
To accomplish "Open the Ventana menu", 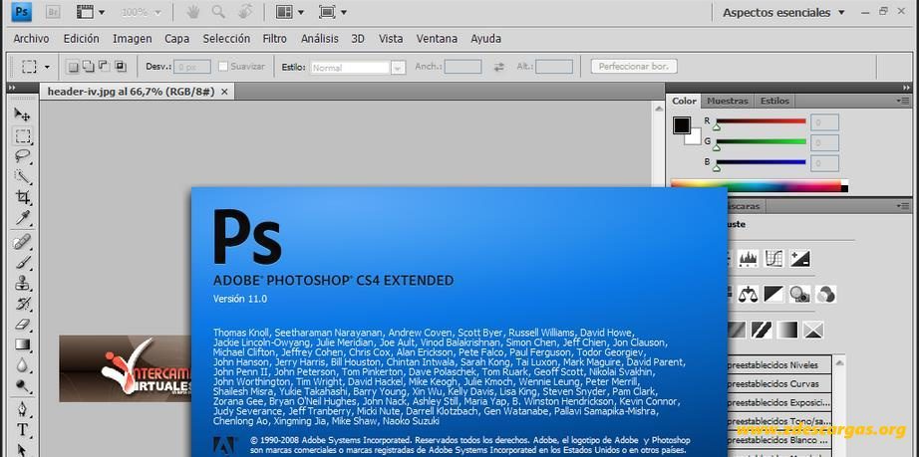I will click(437, 39).
